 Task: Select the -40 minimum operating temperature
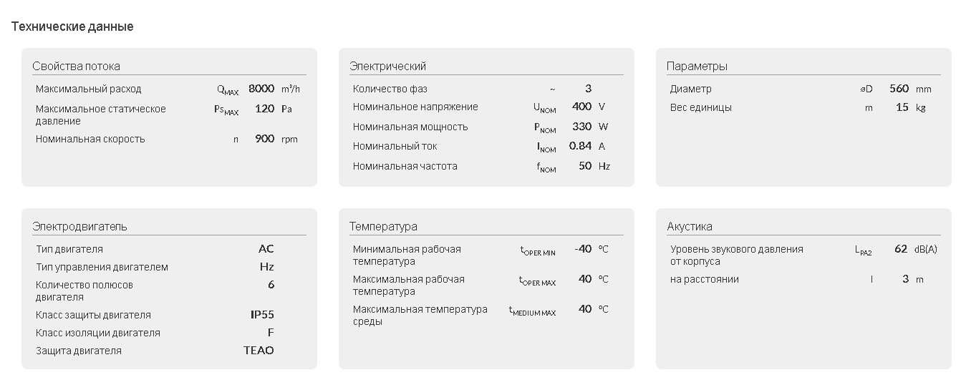pyautogui.click(x=583, y=249)
